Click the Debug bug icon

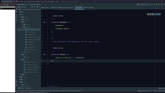(154, 4)
